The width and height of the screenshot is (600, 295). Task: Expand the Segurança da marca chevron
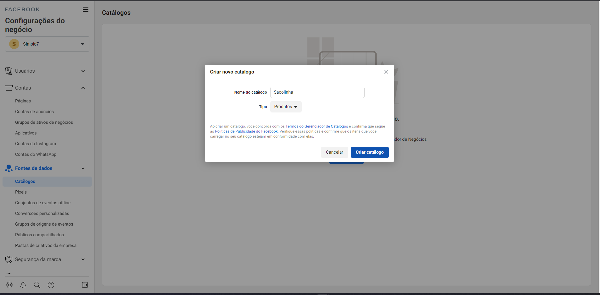pyautogui.click(x=83, y=259)
